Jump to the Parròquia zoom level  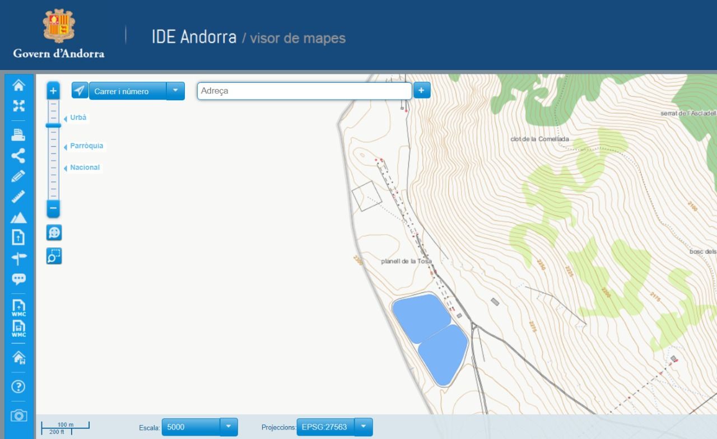click(86, 146)
